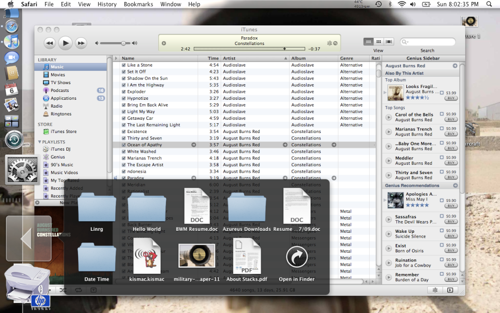Open August Burns Red arrow in Genius Sidebar
Screen dimensions: 500x313
[455, 66]
